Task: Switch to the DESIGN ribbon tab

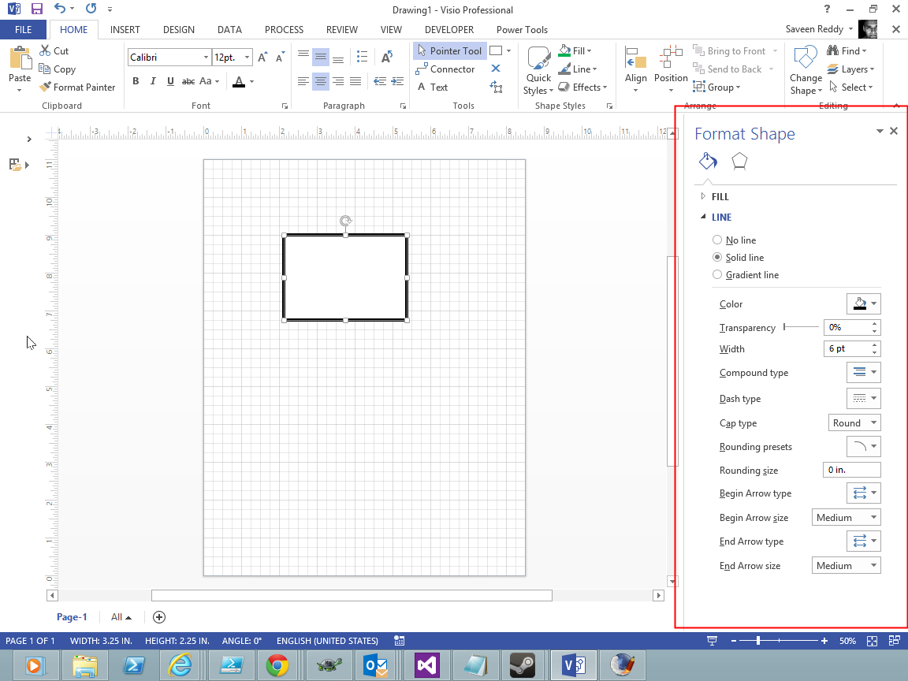Action: pos(179,30)
